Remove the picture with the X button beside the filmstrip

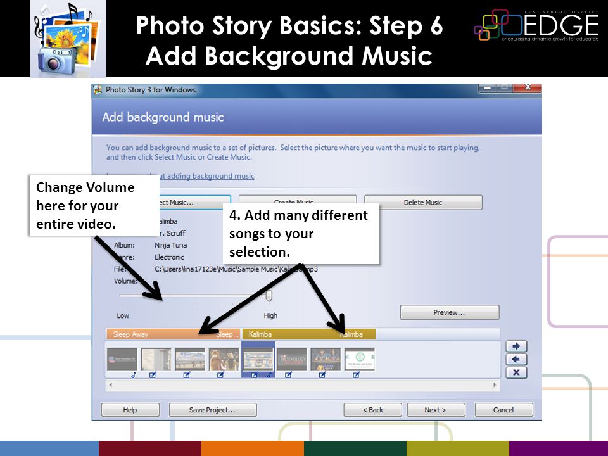516,372
